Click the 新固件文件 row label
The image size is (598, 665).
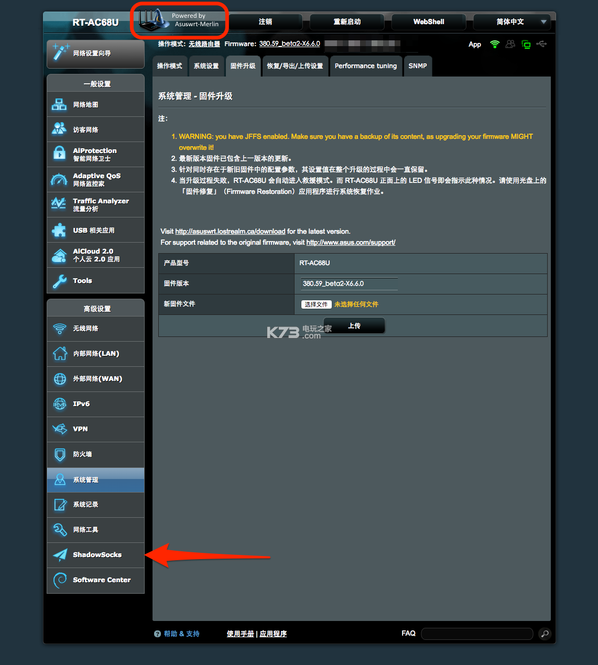179,304
